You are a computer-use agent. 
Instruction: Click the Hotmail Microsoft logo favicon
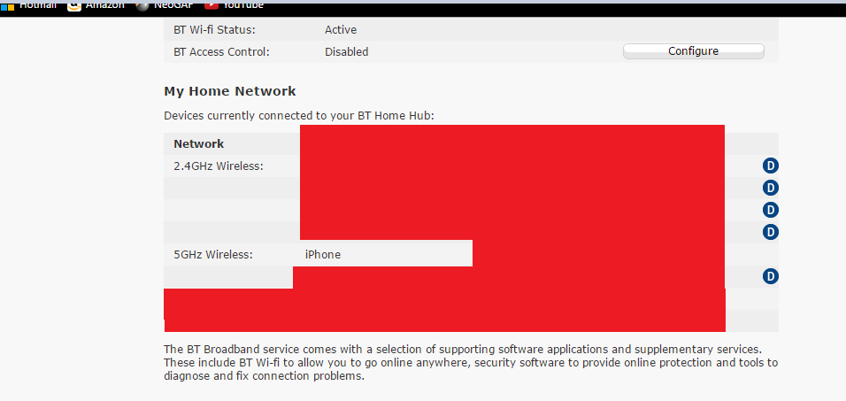click(8, 7)
